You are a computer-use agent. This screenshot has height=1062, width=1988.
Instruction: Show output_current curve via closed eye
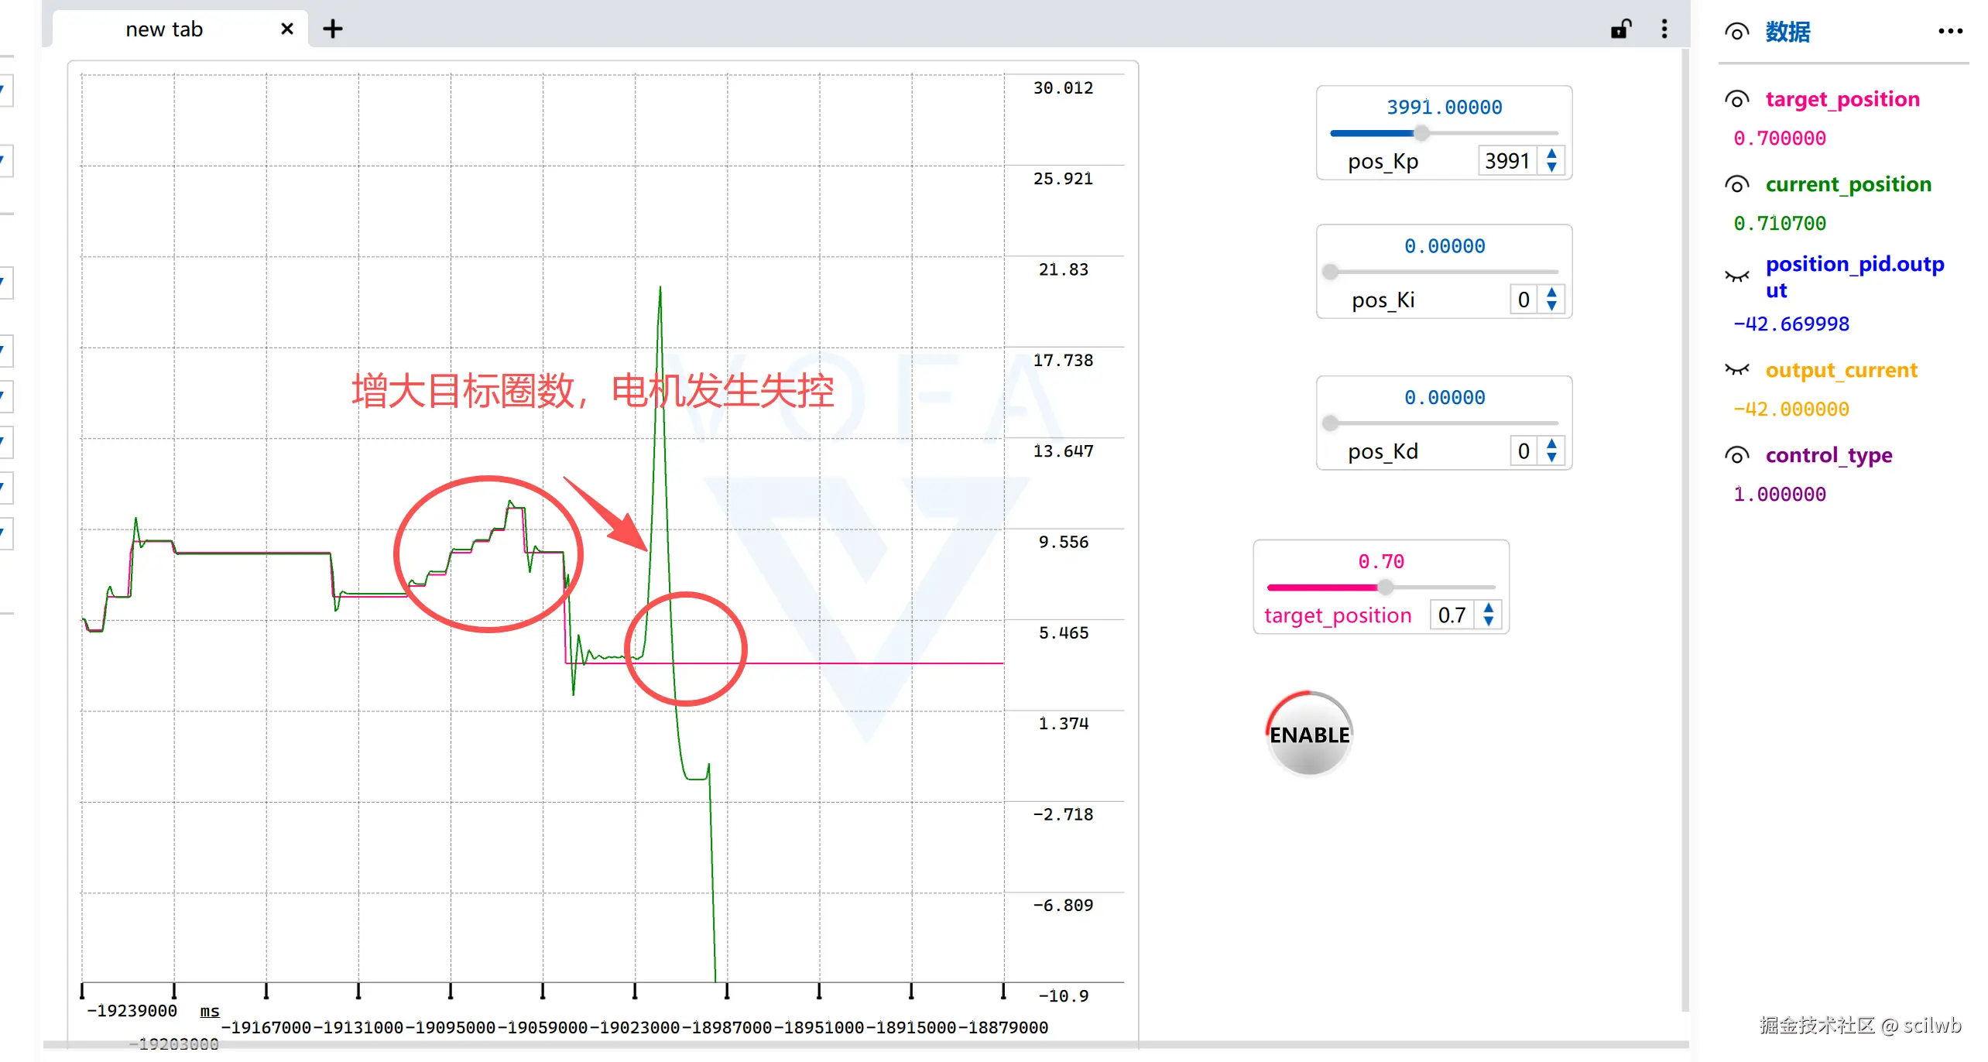click(1736, 370)
